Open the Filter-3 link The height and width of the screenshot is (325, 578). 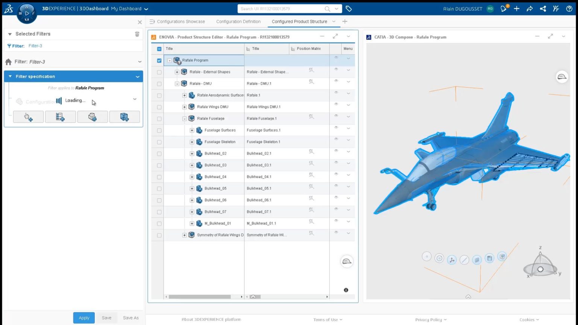(x=35, y=46)
